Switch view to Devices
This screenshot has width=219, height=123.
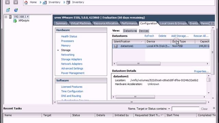(144, 31)
